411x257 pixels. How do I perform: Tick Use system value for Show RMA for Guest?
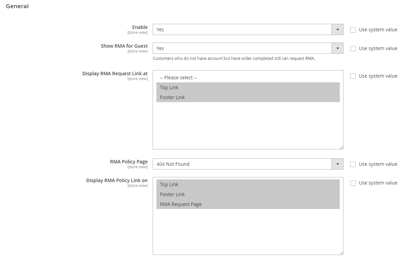tap(353, 49)
